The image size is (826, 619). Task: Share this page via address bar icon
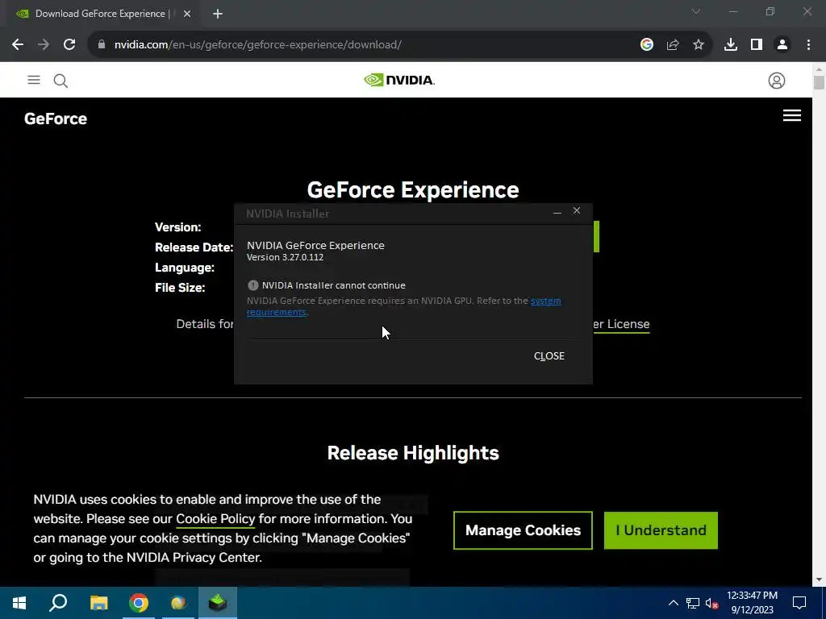pos(673,45)
